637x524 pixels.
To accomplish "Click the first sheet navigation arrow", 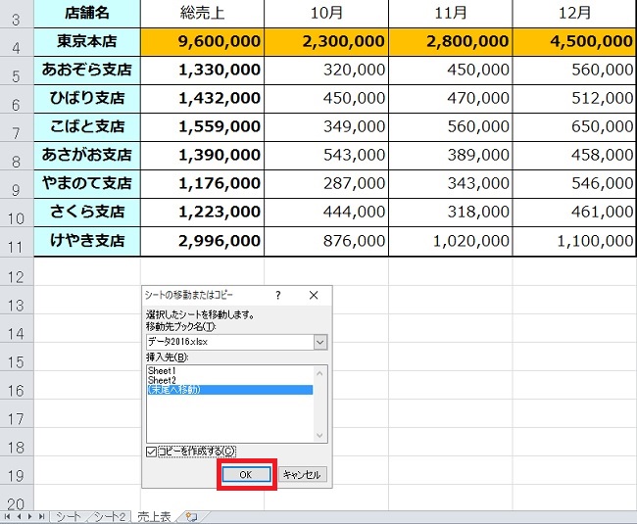I will point(9,516).
